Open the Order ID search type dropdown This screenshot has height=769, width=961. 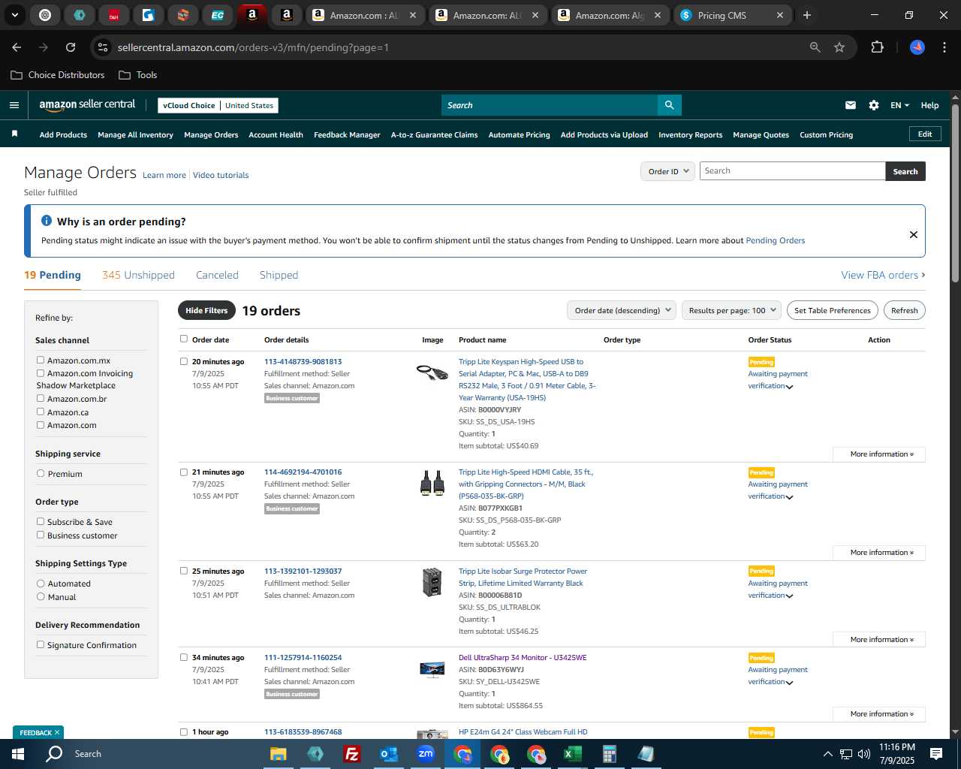pos(667,171)
